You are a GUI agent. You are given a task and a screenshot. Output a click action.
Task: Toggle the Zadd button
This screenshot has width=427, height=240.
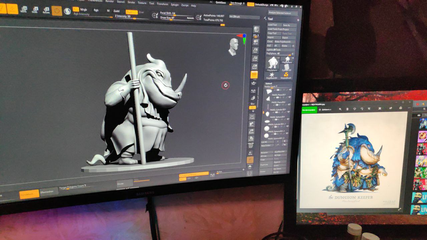coord(116,11)
